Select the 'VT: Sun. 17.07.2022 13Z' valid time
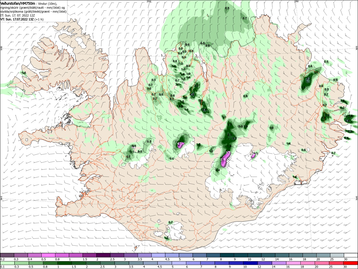The image size is (358, 269). 17,19
